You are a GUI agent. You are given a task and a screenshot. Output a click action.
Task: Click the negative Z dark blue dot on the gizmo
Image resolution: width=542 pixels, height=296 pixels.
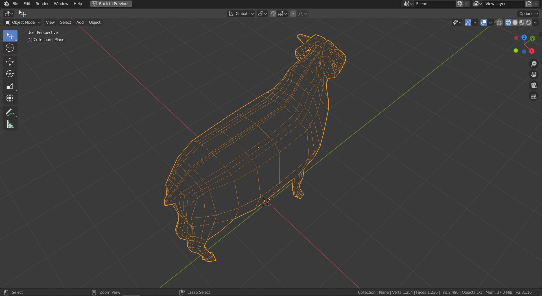(x=524, y=52)
